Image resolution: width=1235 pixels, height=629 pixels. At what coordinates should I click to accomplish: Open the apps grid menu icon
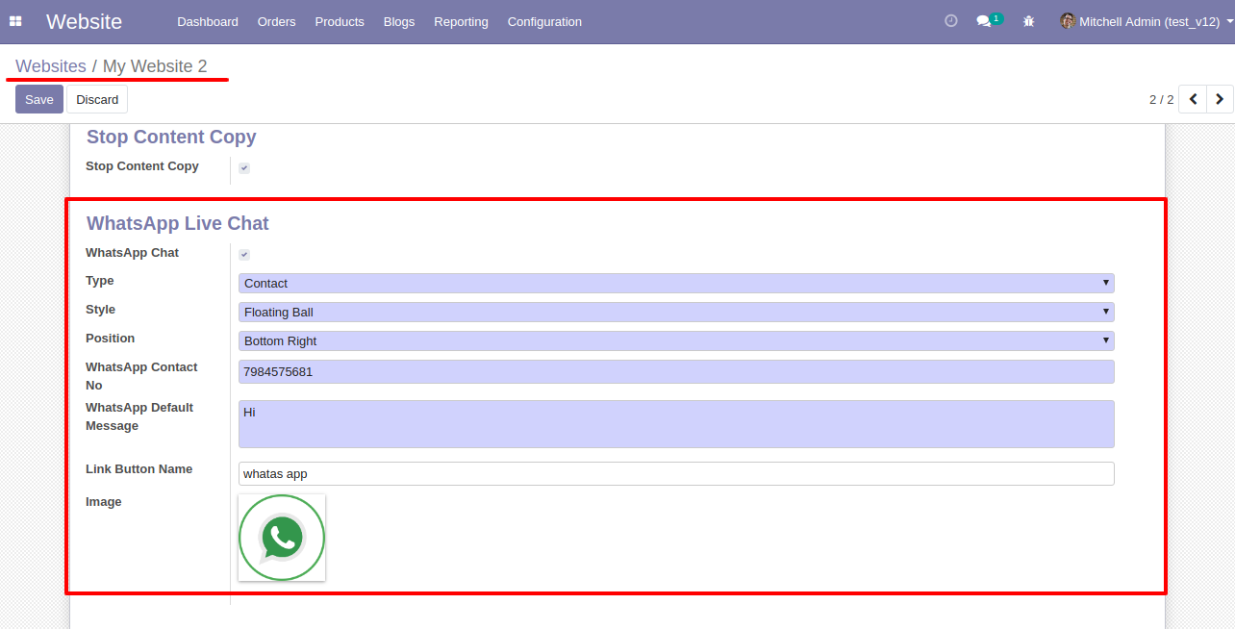15,21
